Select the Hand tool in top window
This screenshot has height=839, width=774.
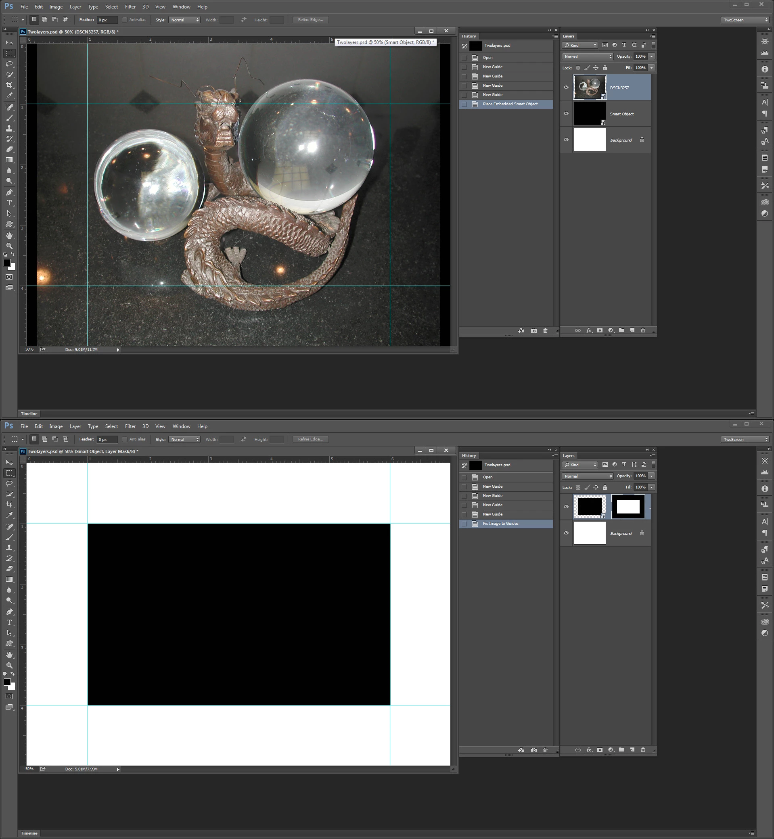pos(9,235)
